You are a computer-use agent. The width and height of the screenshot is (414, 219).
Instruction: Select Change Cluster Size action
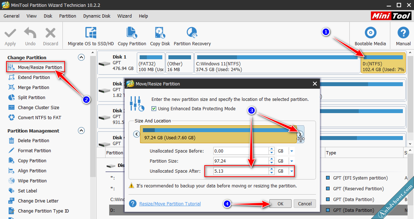click(33, 107)
